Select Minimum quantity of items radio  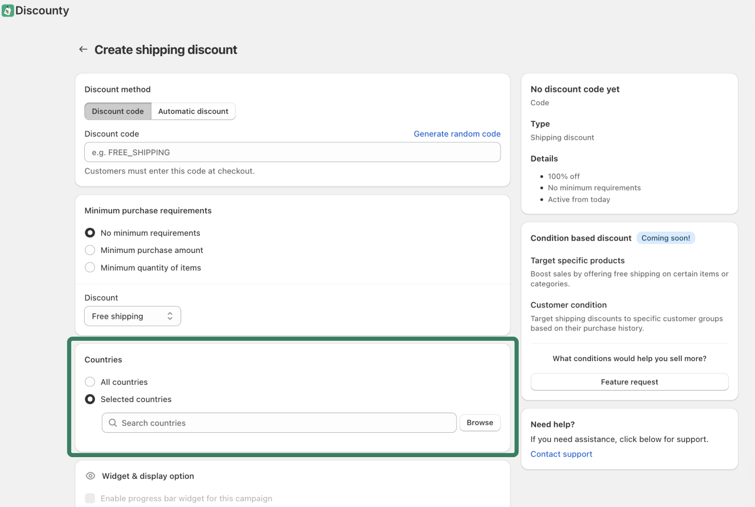point(90,268)
